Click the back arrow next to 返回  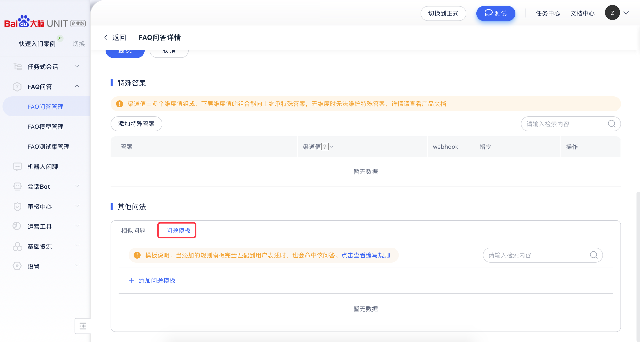[106, 37]
